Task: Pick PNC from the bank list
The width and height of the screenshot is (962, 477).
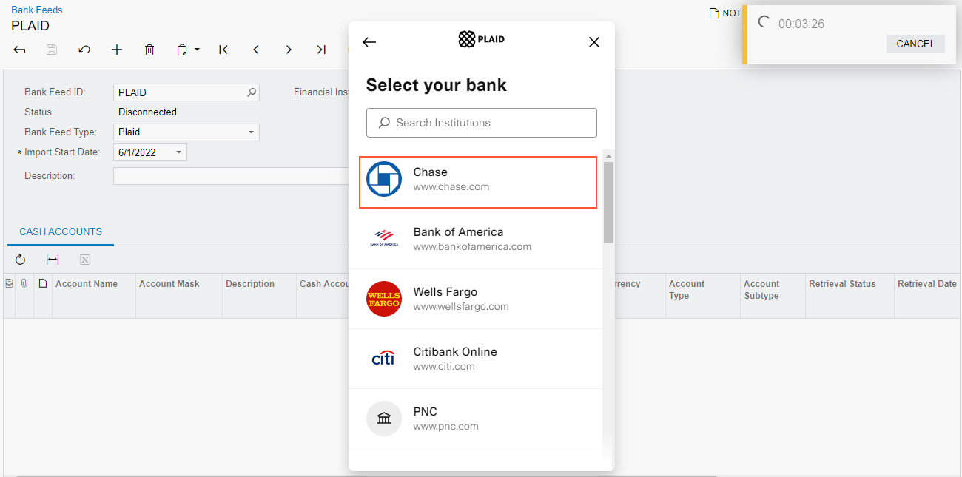Action: pyautogui.click(x=475, y=419)
